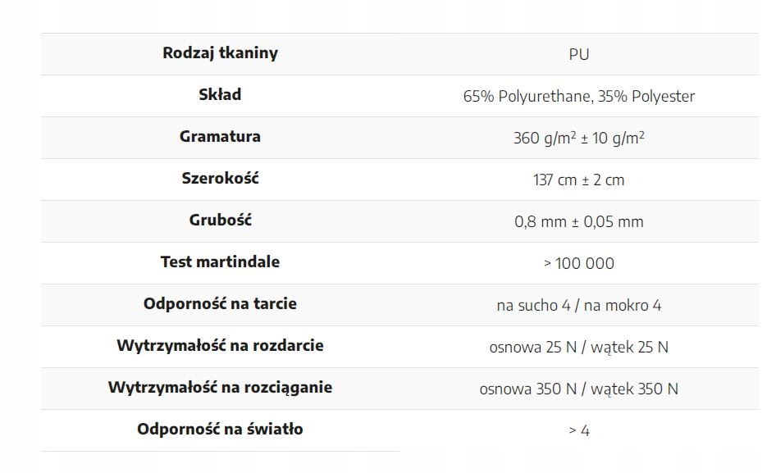The image size is (776, 473).
Task: Click the 'Skład' row label
Action: point(220,95)
